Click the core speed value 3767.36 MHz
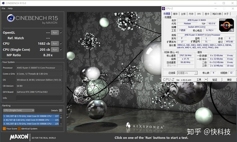 pyautogui.click(x=185, y=55)
